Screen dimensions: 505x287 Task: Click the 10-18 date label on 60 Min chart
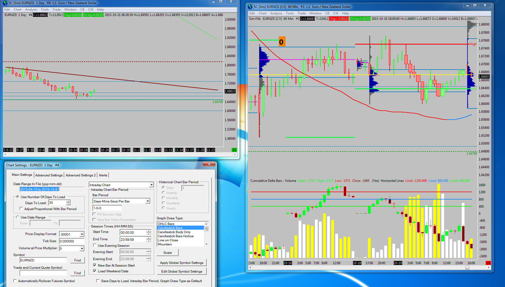357,263
